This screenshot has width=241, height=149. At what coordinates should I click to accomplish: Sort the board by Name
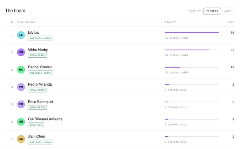click(228, 11)
